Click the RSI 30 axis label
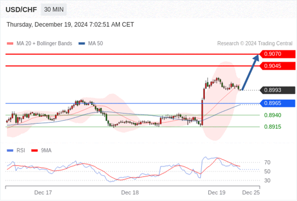The width and height of the screenshot is (297, 201). [x=267, y=181]
